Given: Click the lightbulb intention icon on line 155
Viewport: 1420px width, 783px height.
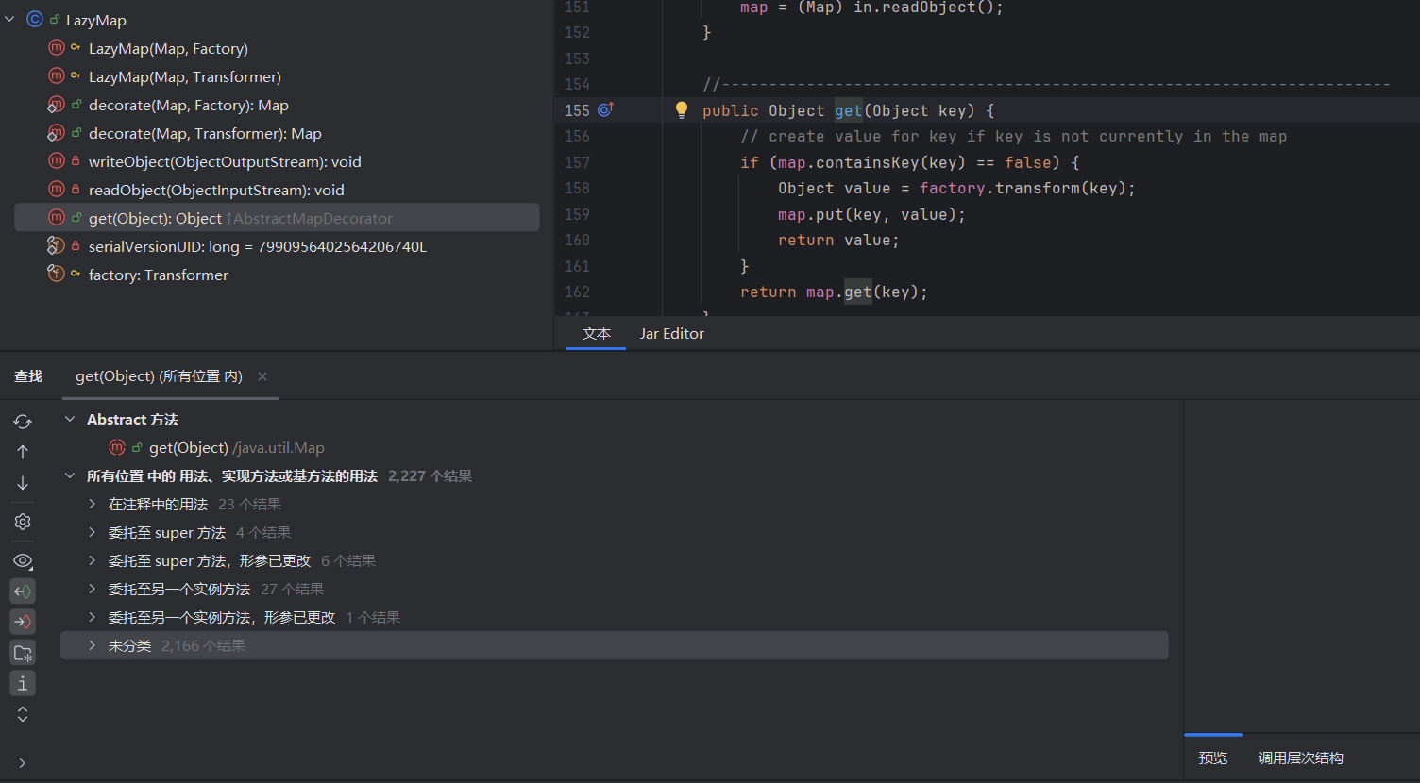Looking at the screenshot, I should (682, 110).
